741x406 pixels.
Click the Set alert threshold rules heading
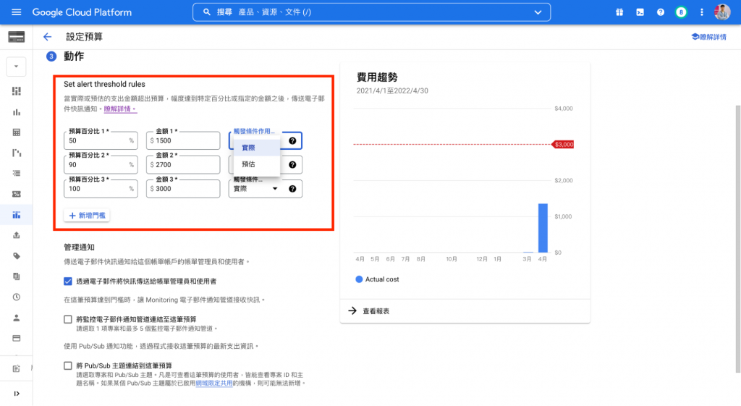[104, 84]
